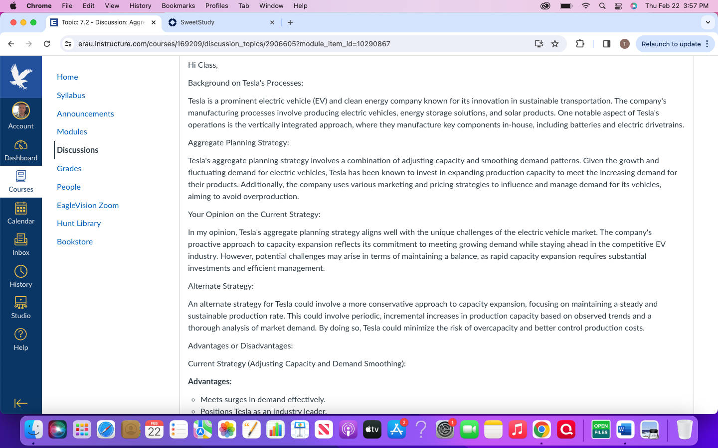The image size is (718, 448).
Task: Open the Music app from the Dock
Action: pos(518,430)
